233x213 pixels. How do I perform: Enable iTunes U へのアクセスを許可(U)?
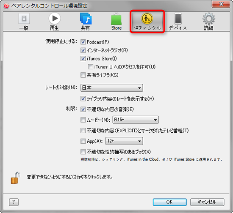91,67
